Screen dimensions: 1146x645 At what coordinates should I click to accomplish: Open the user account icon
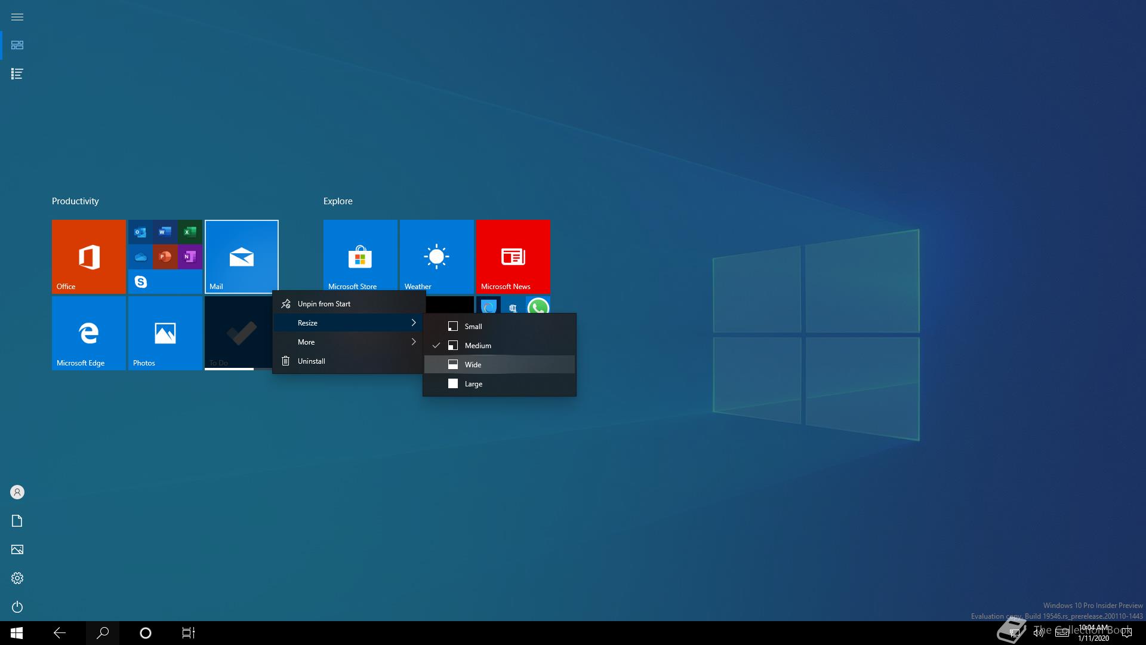(x=17, y=492)
